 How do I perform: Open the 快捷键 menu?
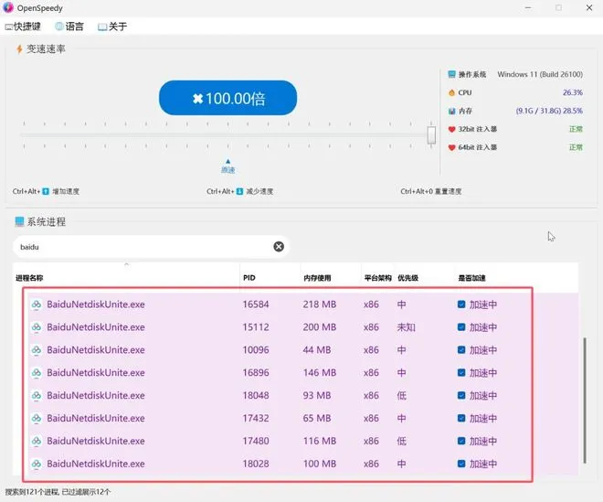click(23, 27)
